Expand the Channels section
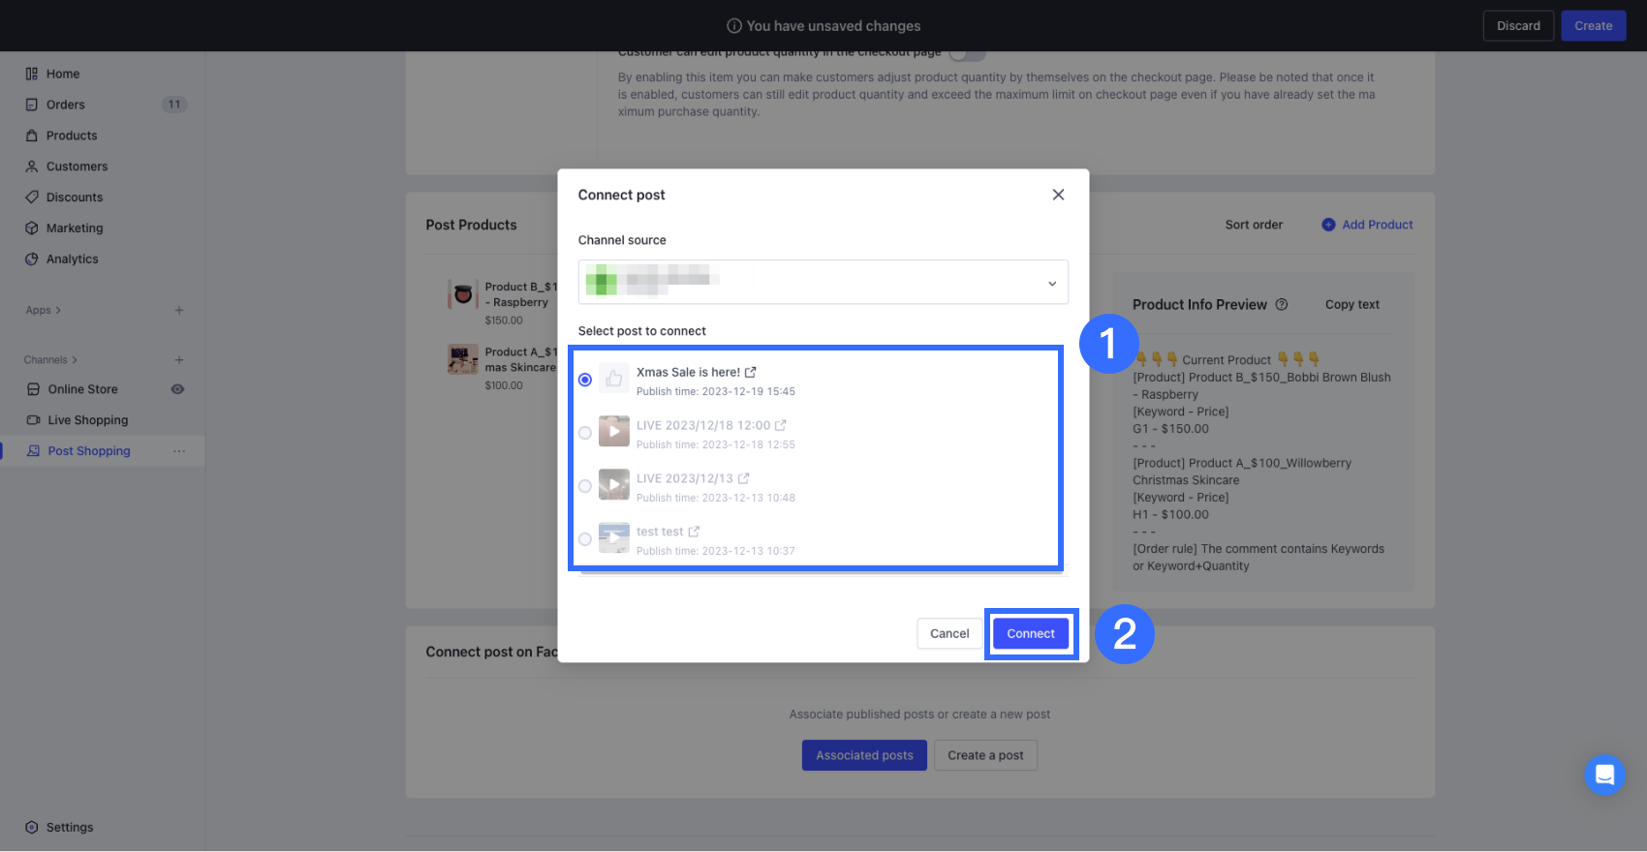The height and width of the screenshot is (852, 1647). coord(50,360)
